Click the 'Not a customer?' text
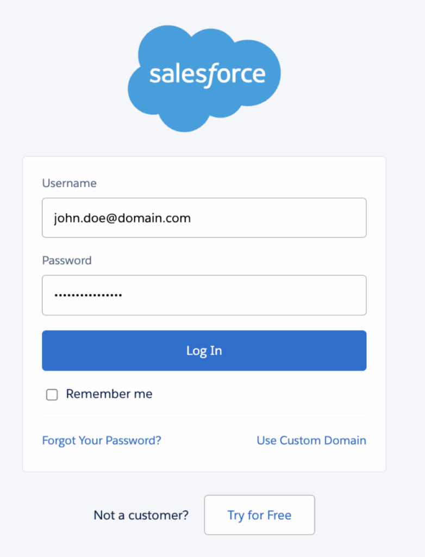This screenshot has height=557, width=425. [x=141, y=515]
